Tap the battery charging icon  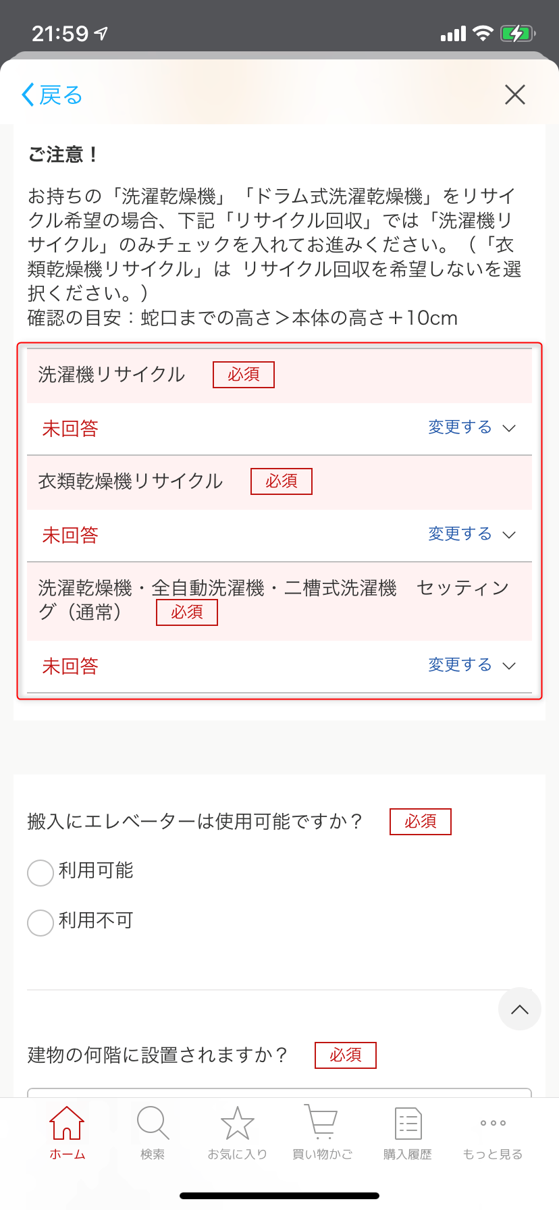(518, 33)
